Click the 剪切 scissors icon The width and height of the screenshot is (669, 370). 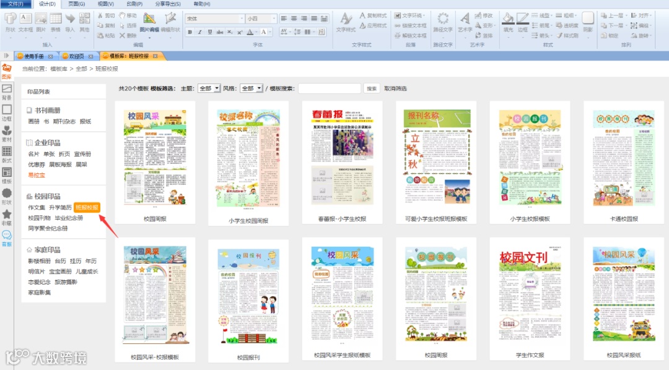coord(107,15)
